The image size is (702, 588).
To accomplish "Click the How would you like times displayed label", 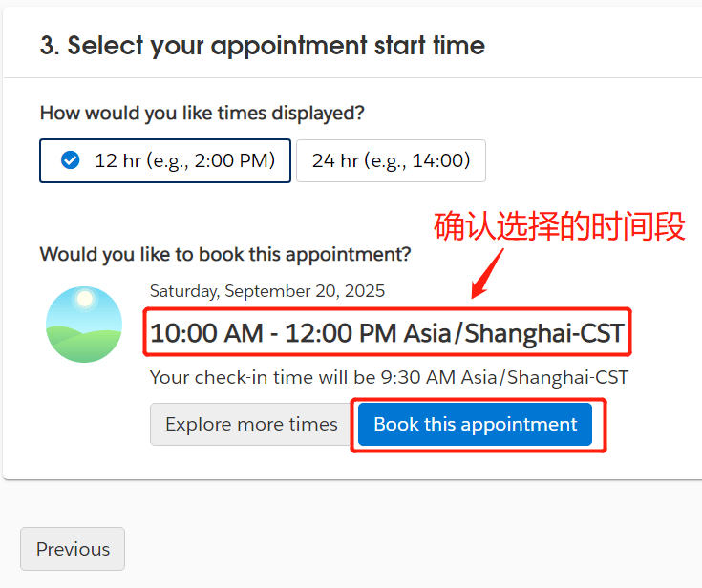I will 202,113.
